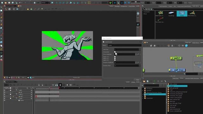The image size is (203, 114).
Task: Click the globe icon in Node View toolbar
Action: [x=186, y=46]
